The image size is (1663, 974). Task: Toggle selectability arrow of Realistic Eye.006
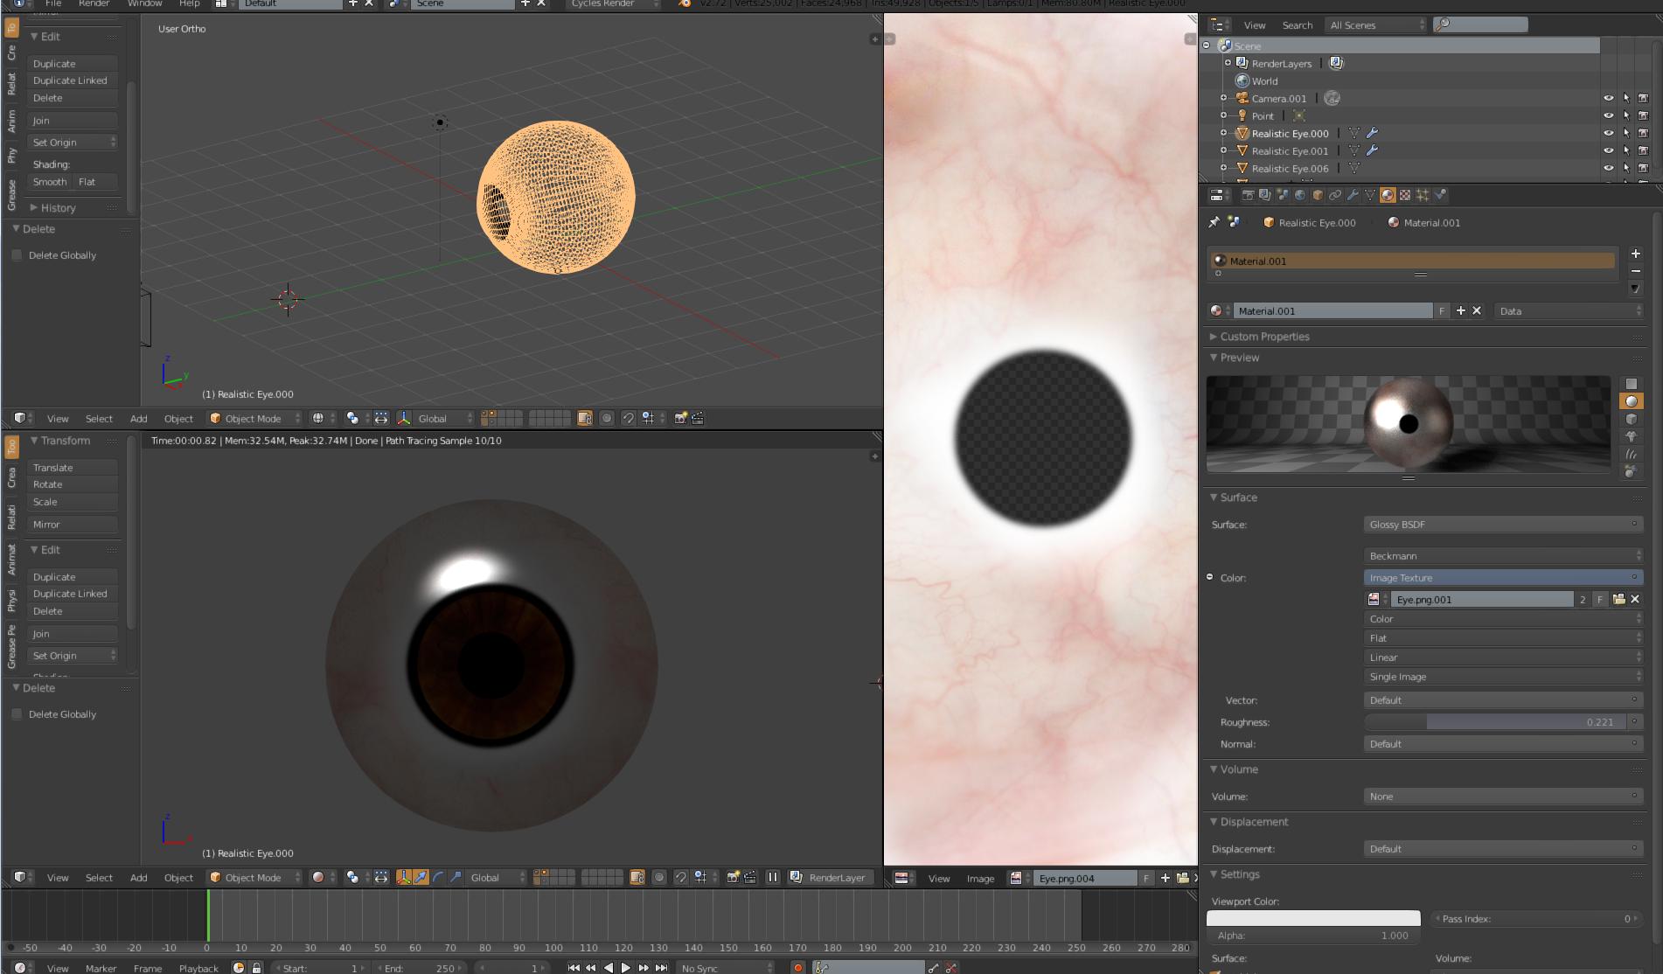point(1626,168)
